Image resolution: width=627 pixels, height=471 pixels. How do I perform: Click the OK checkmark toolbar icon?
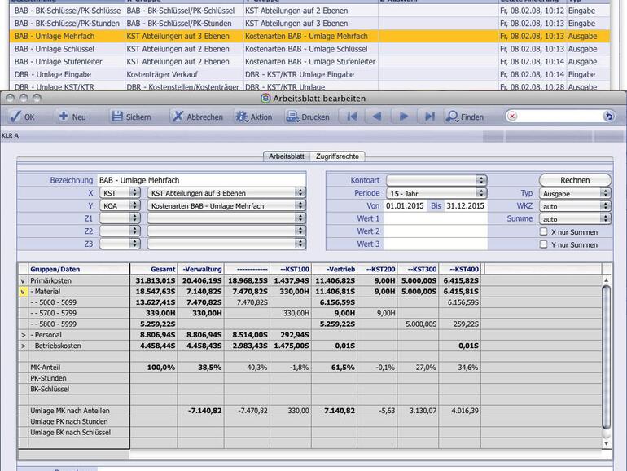pos(15,117)
